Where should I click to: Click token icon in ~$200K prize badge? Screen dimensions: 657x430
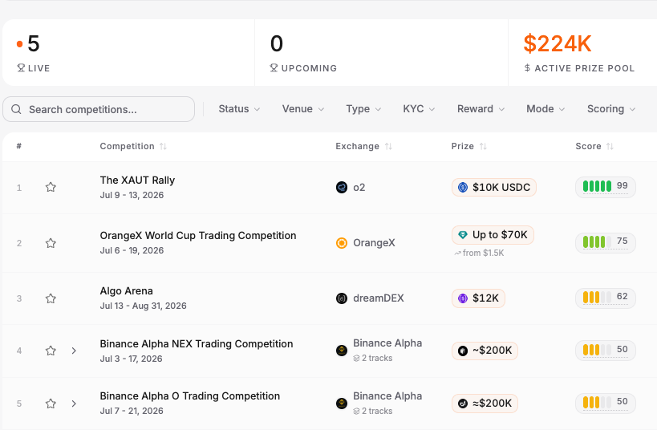463,351
